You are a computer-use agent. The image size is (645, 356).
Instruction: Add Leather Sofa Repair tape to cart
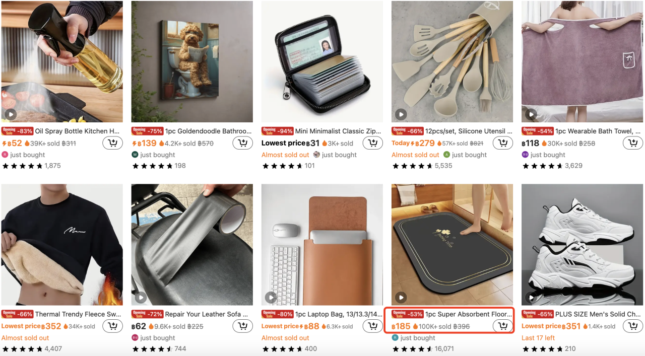[243, 326]
